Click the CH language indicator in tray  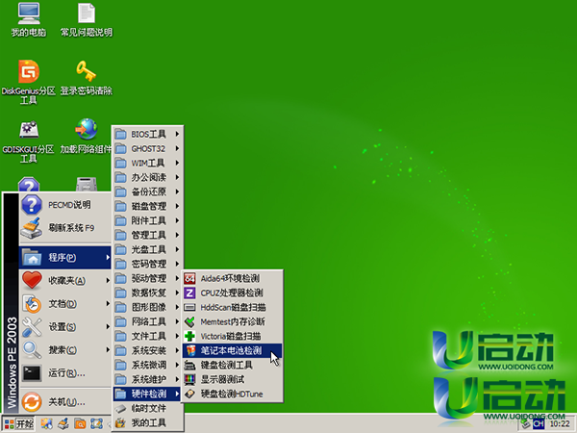click(x=539, y=424)
